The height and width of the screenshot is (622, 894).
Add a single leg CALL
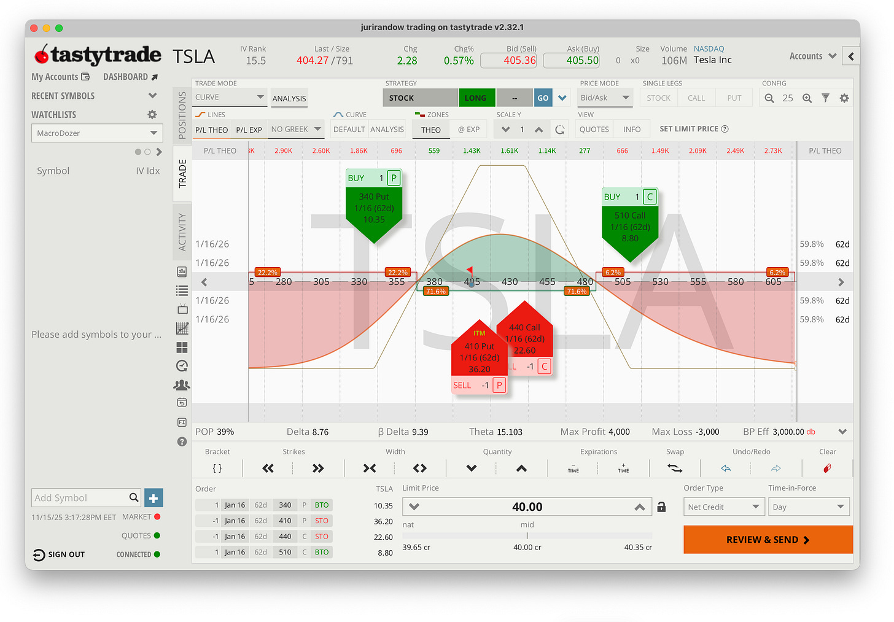coord(696,98)
